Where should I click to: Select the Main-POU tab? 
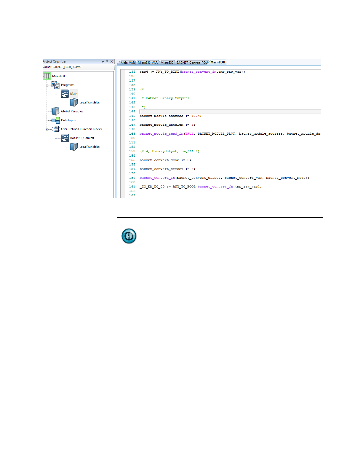pyautogui.click(x=218, y=62)
